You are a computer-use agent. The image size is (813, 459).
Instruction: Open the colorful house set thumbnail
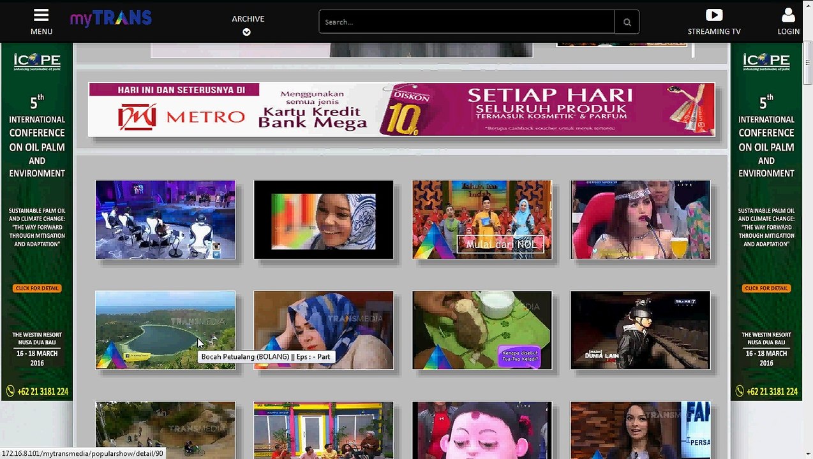tap(324, 430)
